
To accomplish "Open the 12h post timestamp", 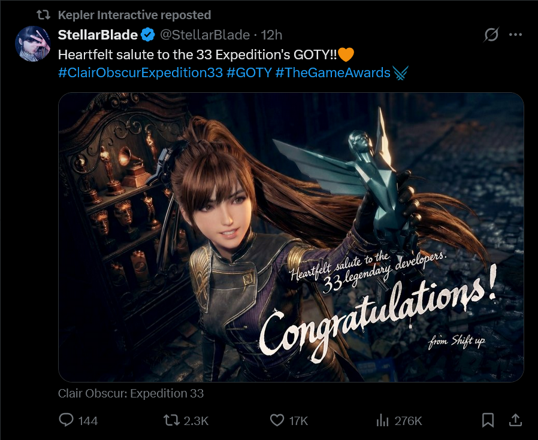I will 271,35.
